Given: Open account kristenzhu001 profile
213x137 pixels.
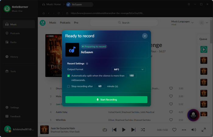Looking at the screenshot, I should point(19,129).
